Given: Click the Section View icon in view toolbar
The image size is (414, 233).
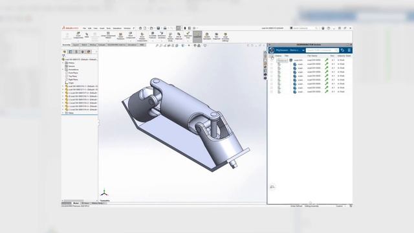Looking at the screenshot, I should (169, 45).
